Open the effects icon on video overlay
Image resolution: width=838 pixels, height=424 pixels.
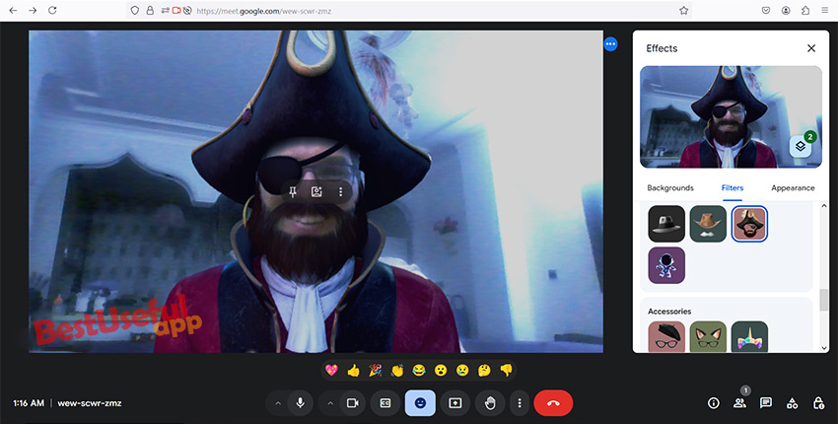pos(316,192)
